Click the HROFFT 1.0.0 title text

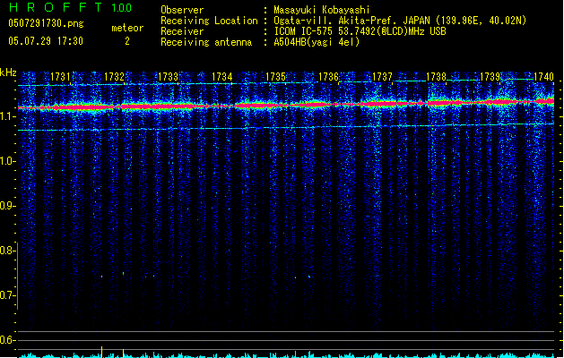click(70, 7)
